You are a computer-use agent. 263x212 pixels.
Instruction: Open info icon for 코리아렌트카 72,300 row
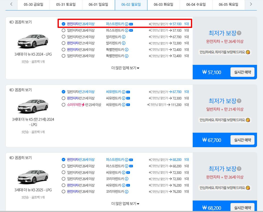click(127, 179)
